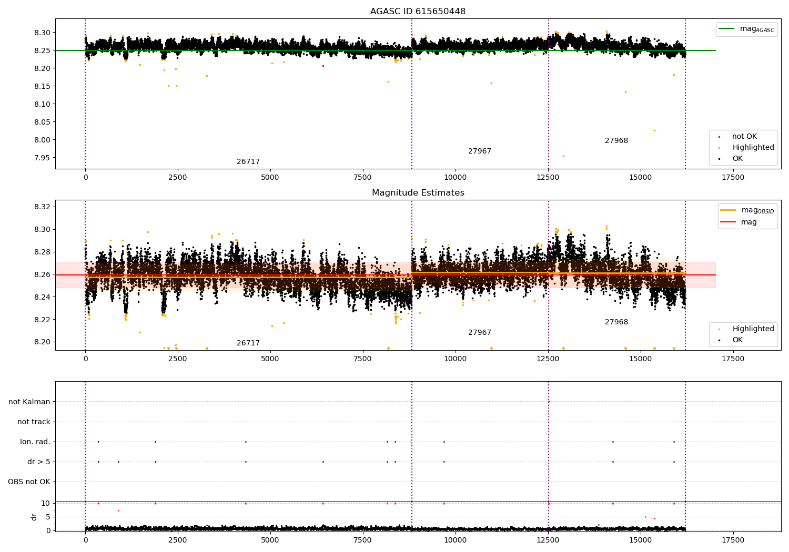Viewport: 789px width, 552px height.
Task: Click the 'AGASC ID 615650448' plot title
Action: 418,12
